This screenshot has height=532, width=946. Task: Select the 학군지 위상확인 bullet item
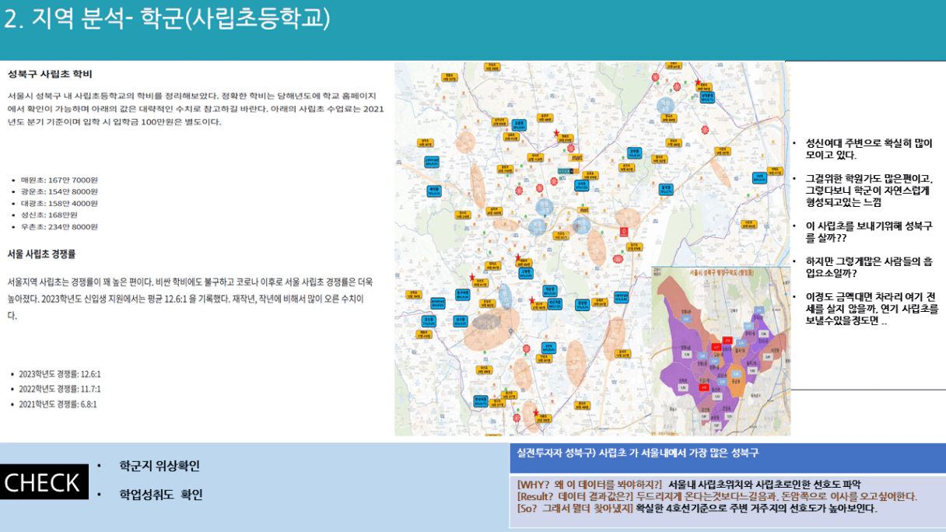159,466
